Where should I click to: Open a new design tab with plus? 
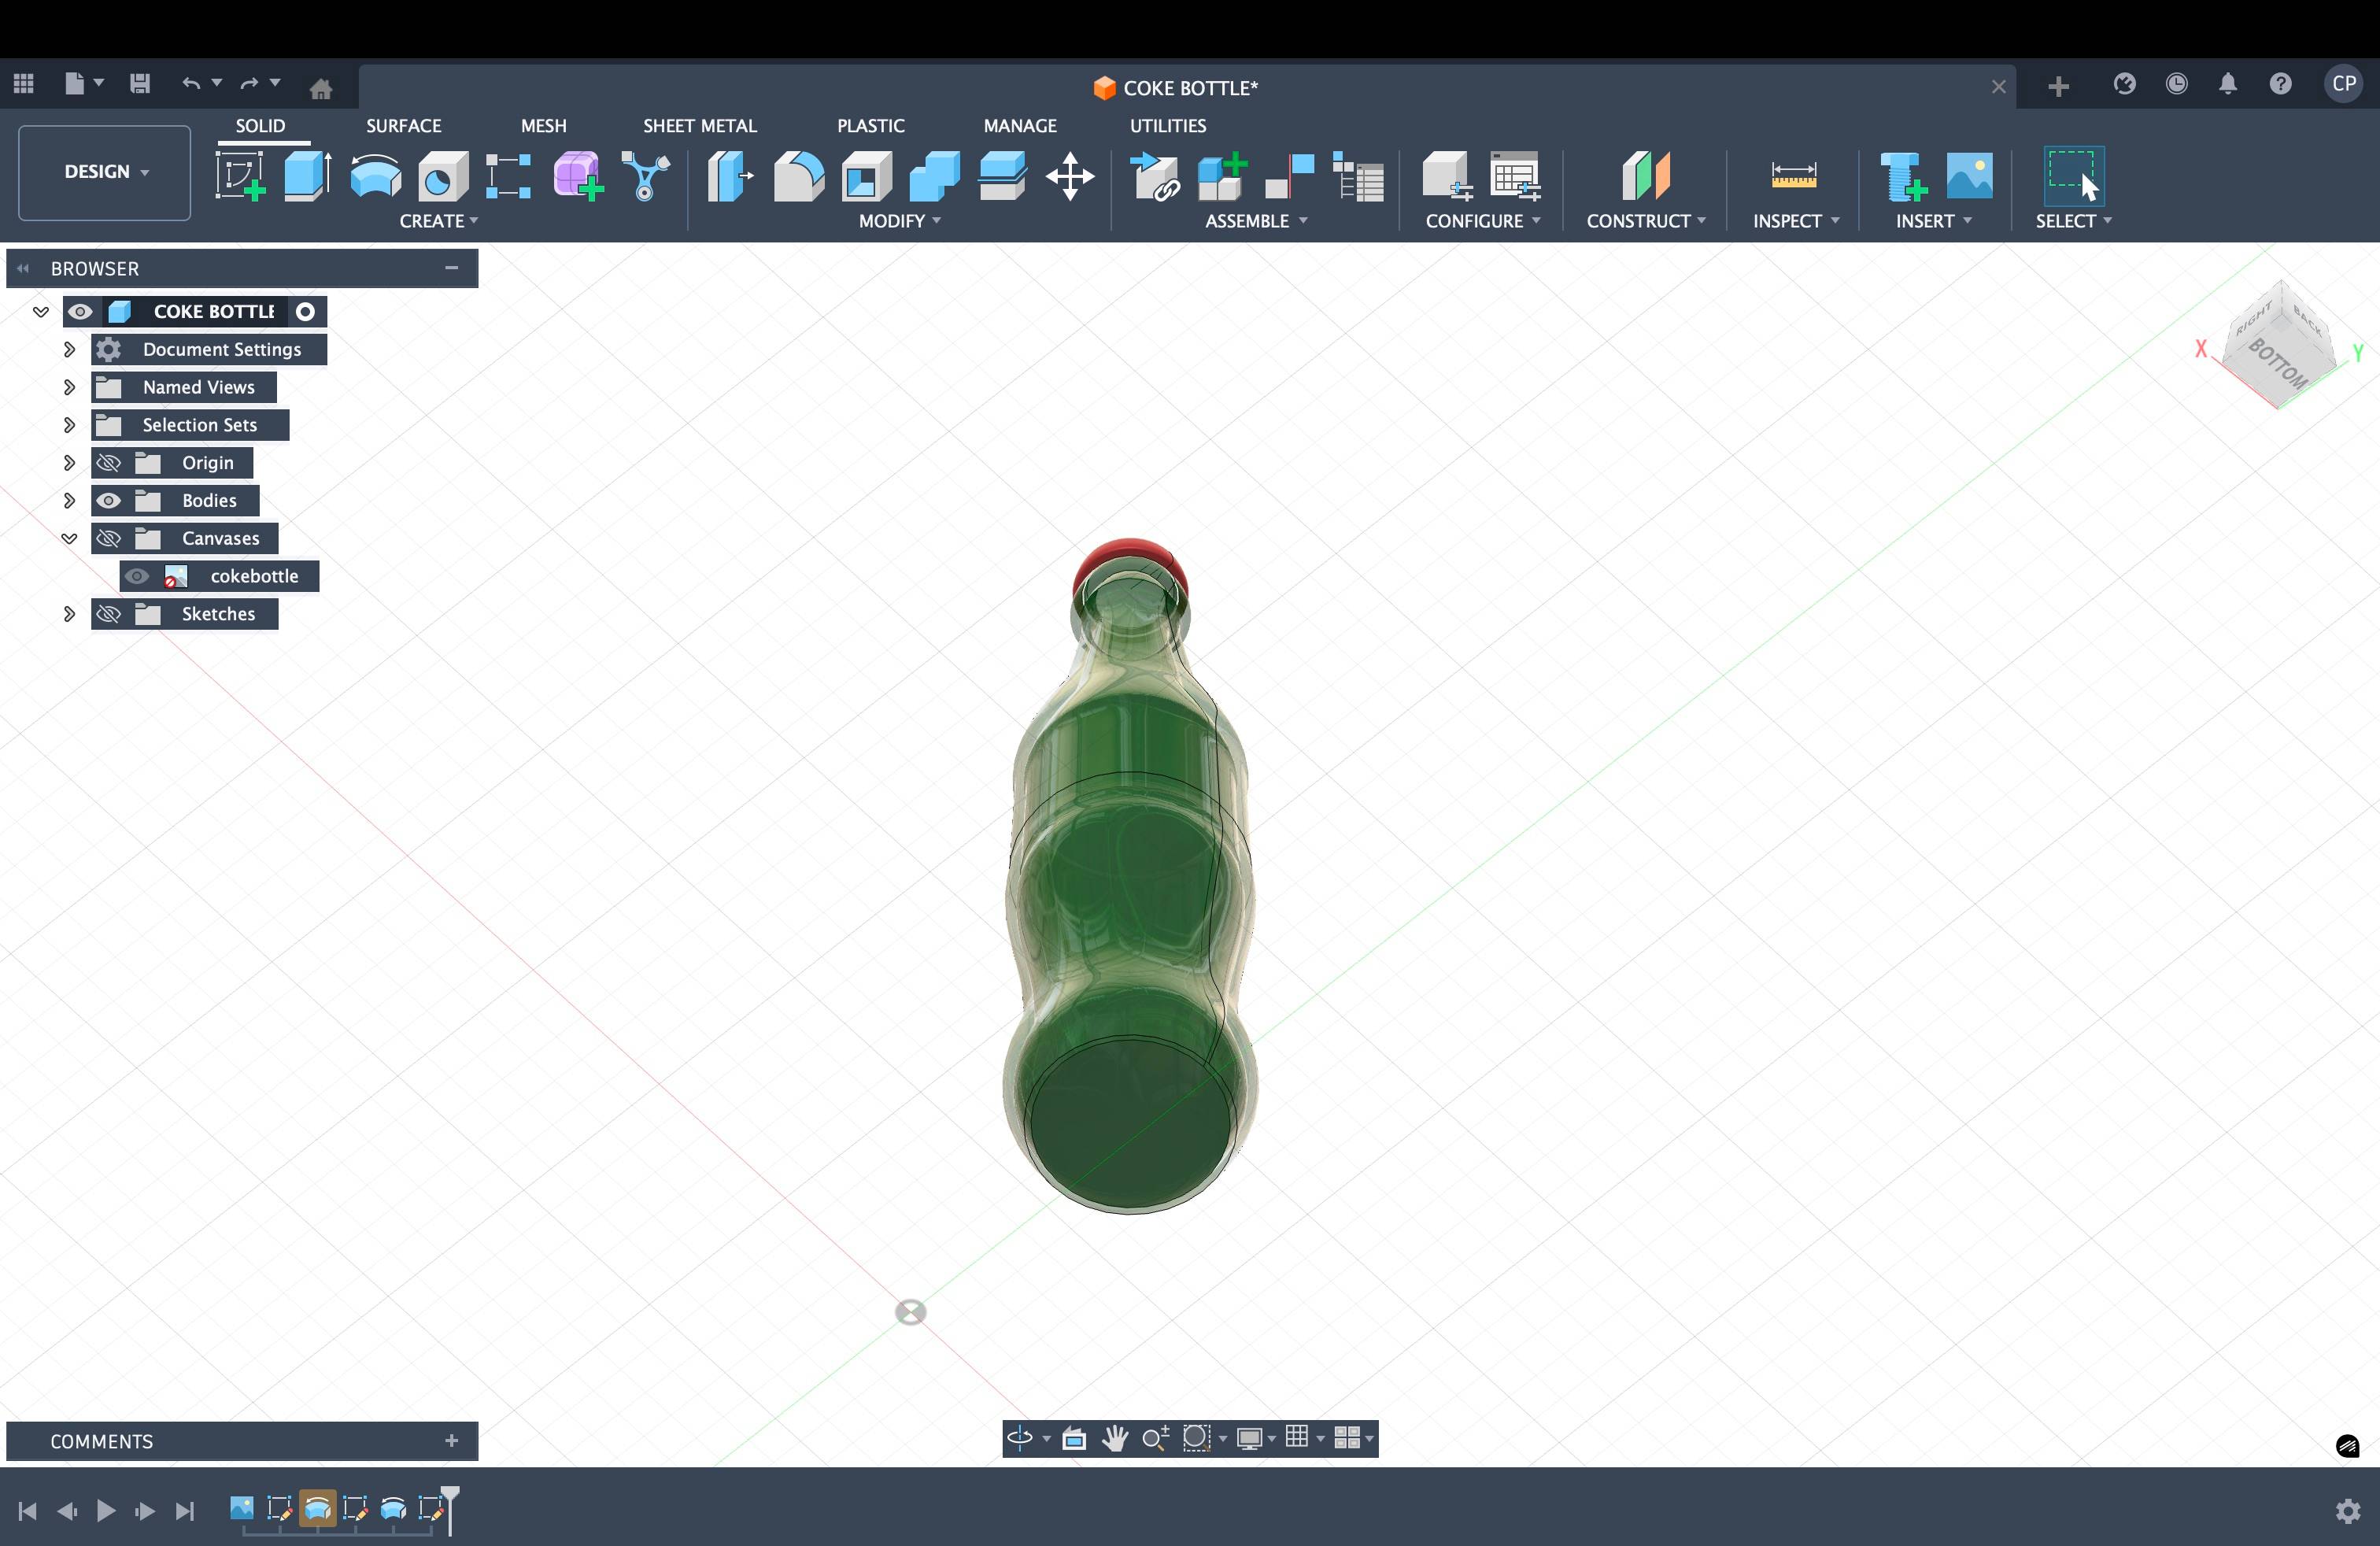click(x=2058, y=87)
